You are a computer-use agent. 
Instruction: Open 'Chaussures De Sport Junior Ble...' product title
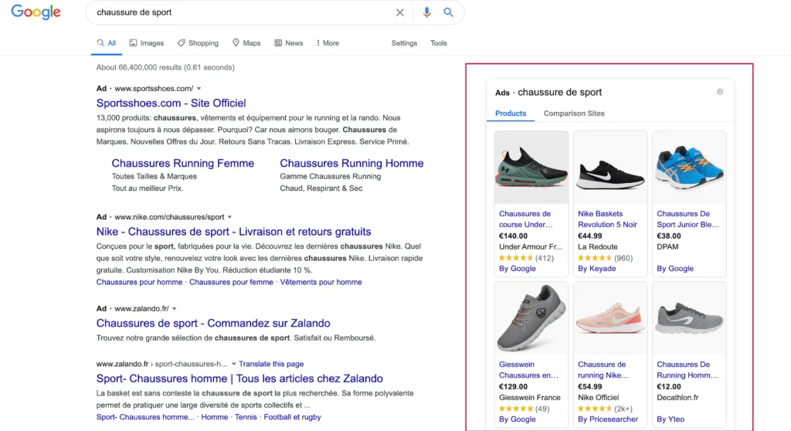pyautogui.click(x=688, y=219)
